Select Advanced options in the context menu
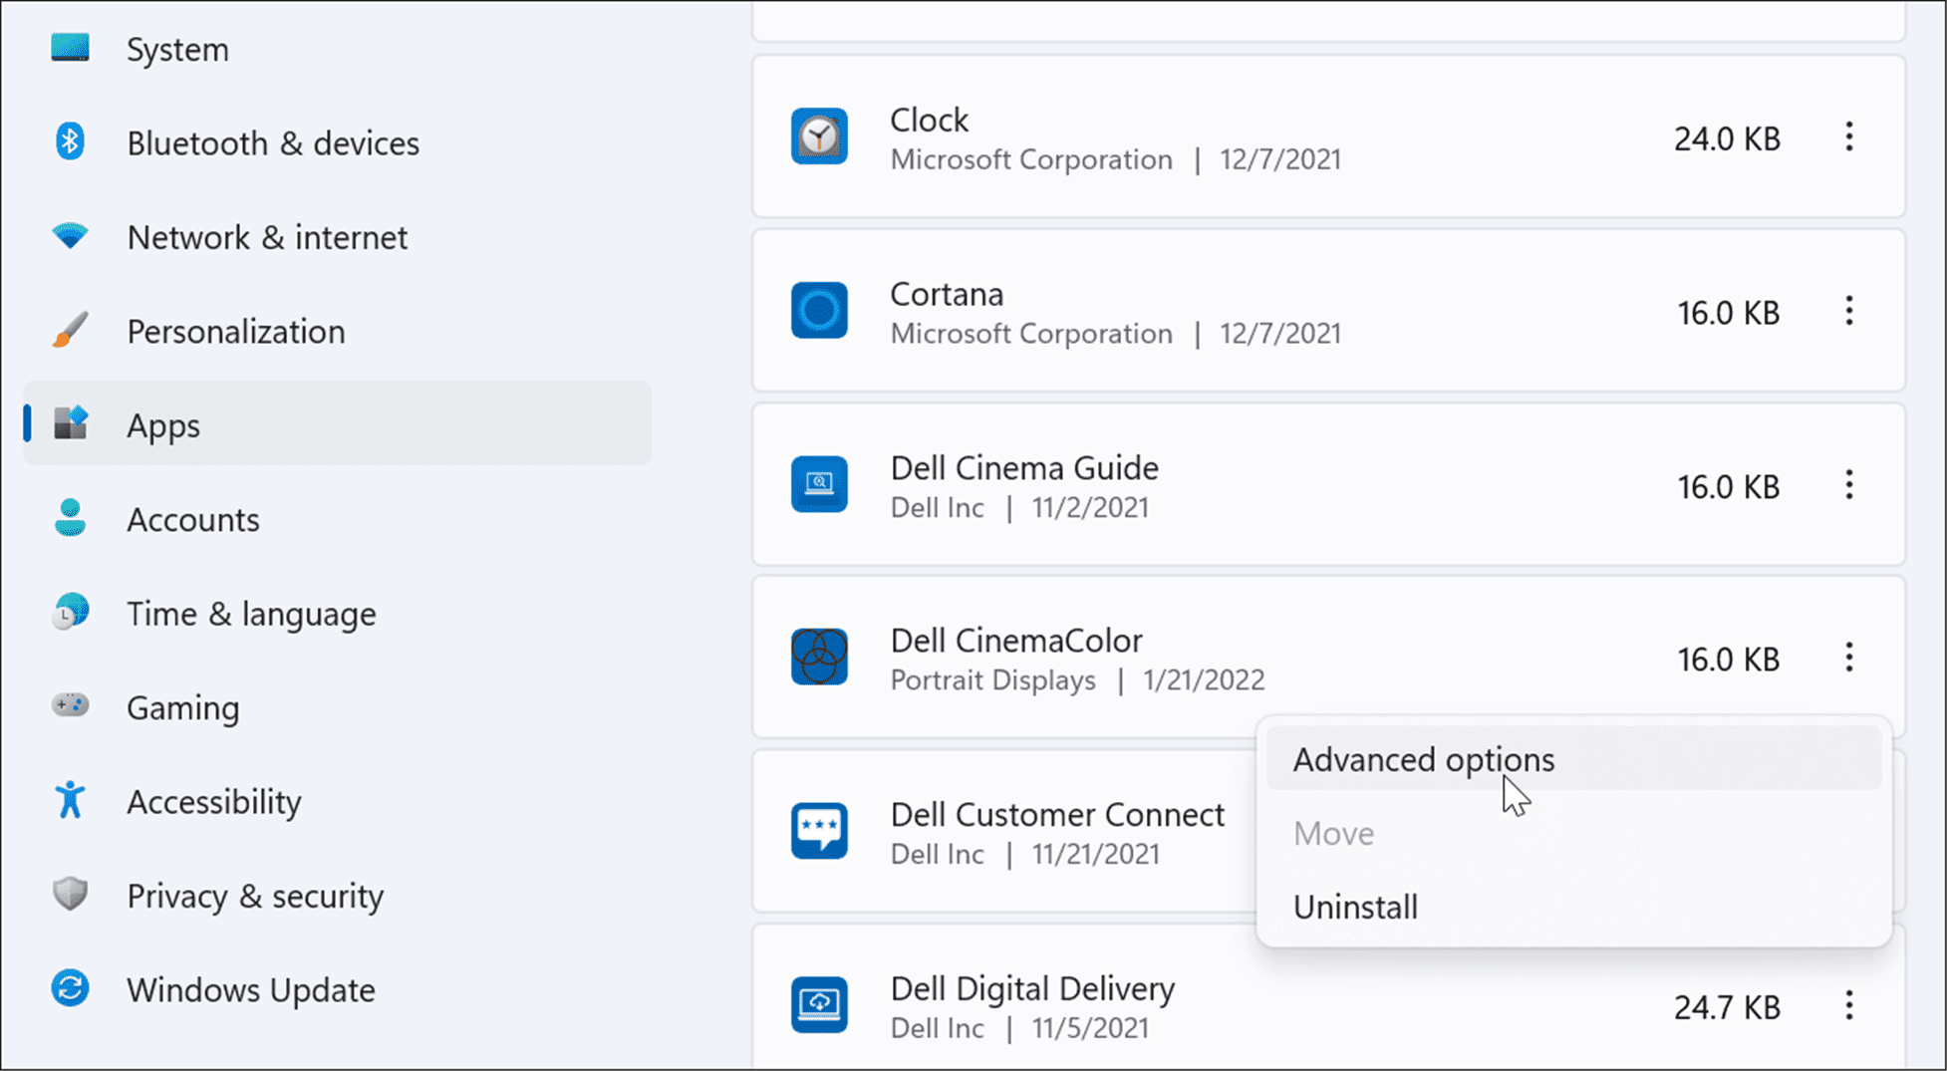The width and height of the screenshot is (1947, 1071). (x=1423, y=758)
